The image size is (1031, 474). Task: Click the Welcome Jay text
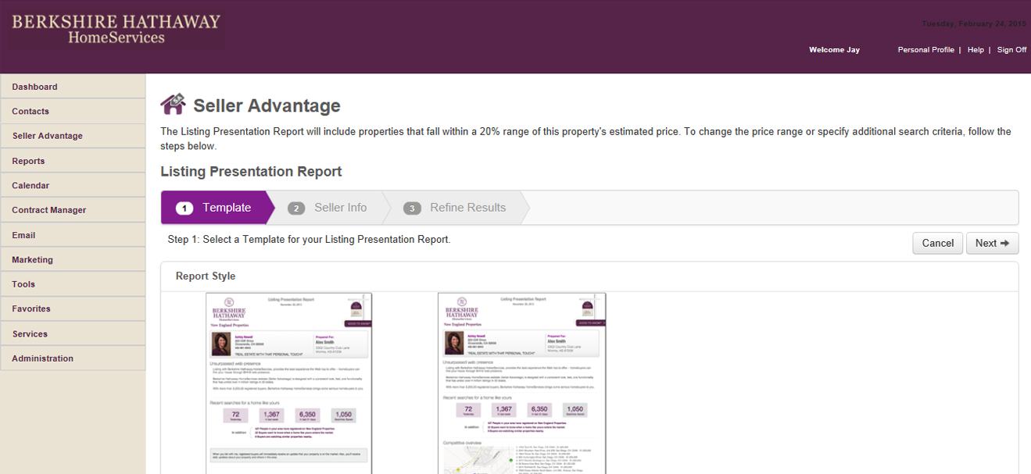(834, 50)
